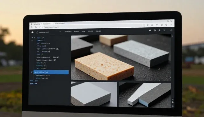This screenshot has height=117, width=204.
Task: Select the blue highlighted row in the sidebar
Action: (x=51, y=72)
